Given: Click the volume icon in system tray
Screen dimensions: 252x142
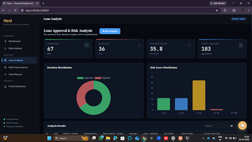Looking at the screenshot, I should click(x=230, y=138).
